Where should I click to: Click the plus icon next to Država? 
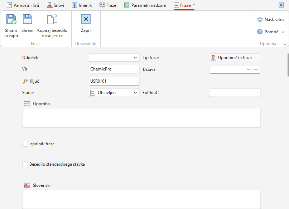[256, 69]
